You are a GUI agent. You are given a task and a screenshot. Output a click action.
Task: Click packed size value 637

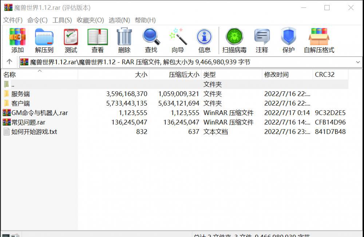click(194, 132)
